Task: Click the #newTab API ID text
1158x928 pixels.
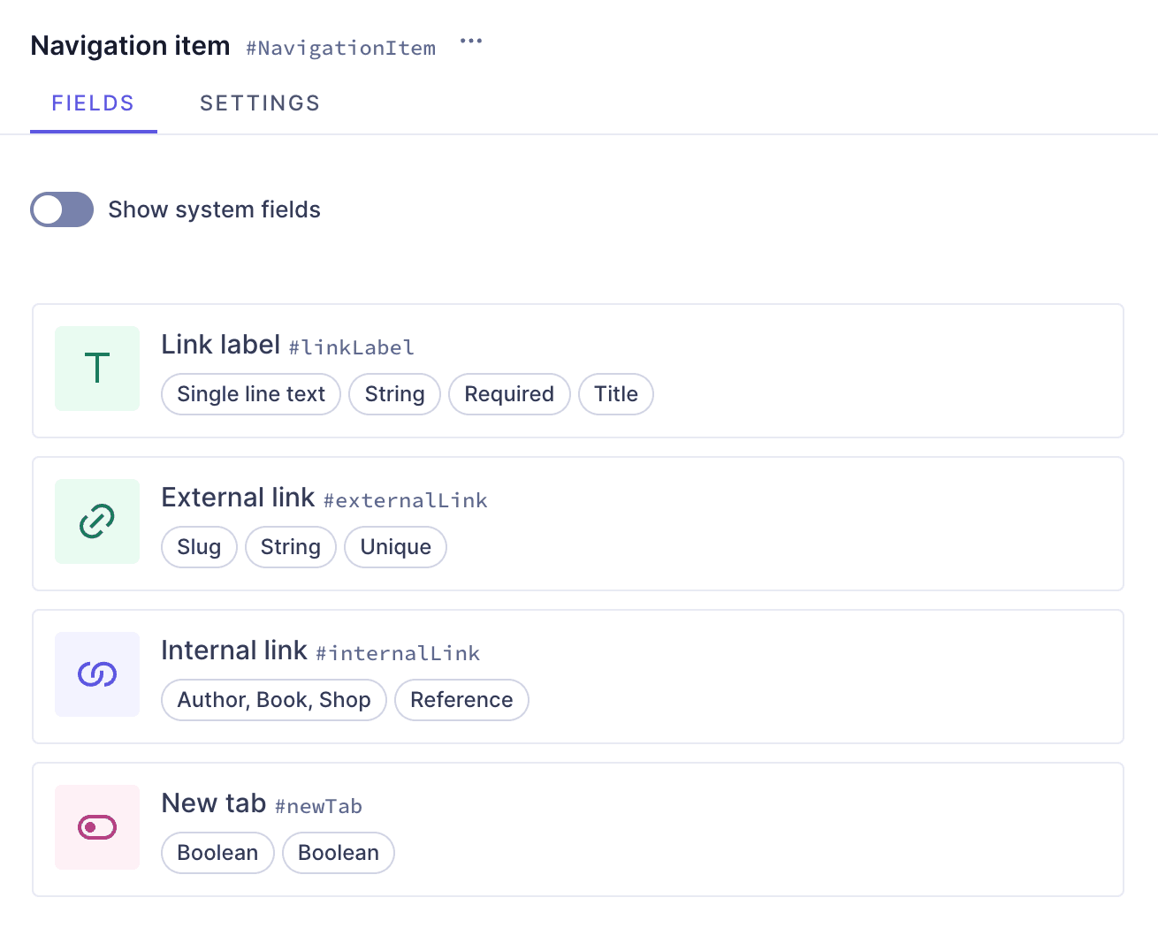Action: [x=318, y=806]
